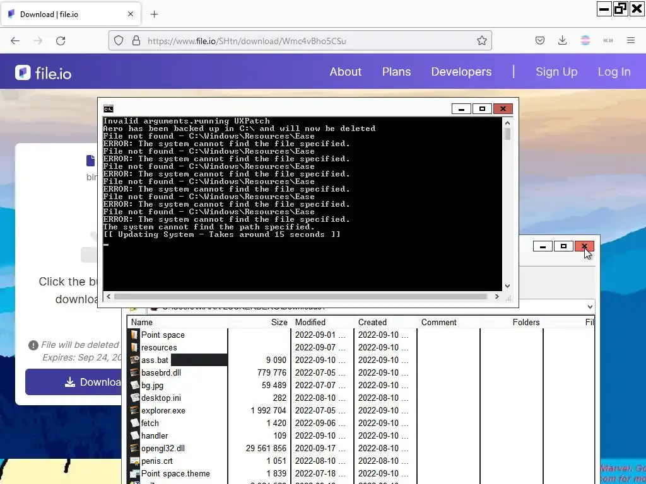Screen dimensions: 646x484
Task: Minimize the command prompt window
Action: pyautogui.click(x=461, y=108)
